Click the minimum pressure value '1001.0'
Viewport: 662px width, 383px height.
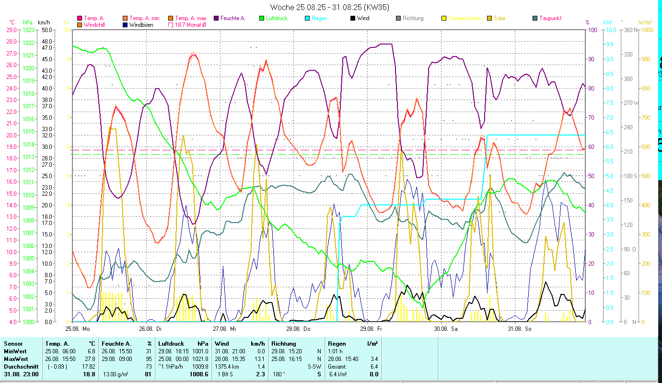(x=200, y=351)
